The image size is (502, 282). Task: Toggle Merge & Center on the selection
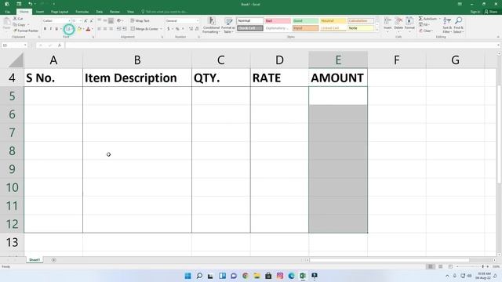point(144,29)
